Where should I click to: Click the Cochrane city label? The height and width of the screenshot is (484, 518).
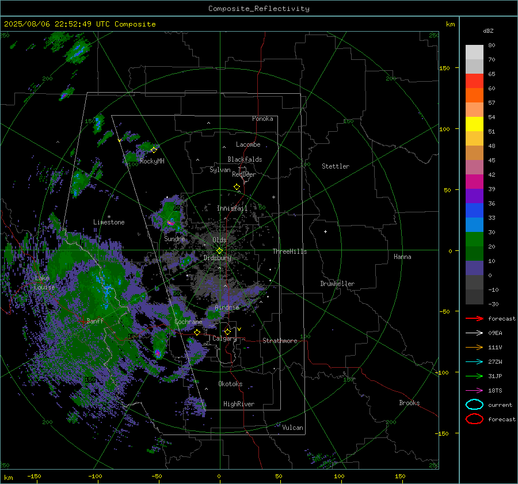[188, 322]
